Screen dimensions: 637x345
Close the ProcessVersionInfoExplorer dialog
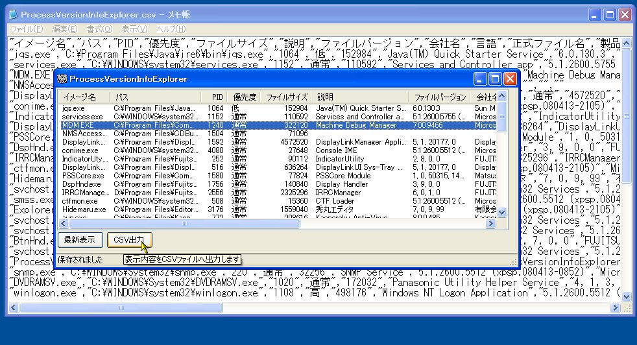point(510,79)
